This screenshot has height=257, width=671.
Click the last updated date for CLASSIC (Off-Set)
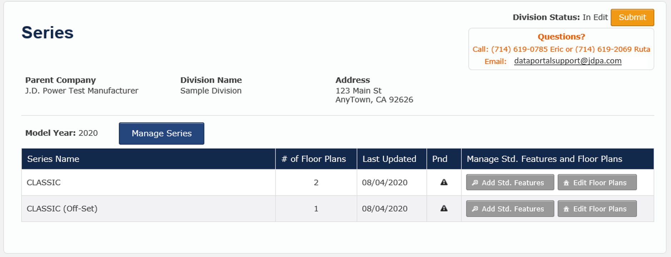coord(384,209)
